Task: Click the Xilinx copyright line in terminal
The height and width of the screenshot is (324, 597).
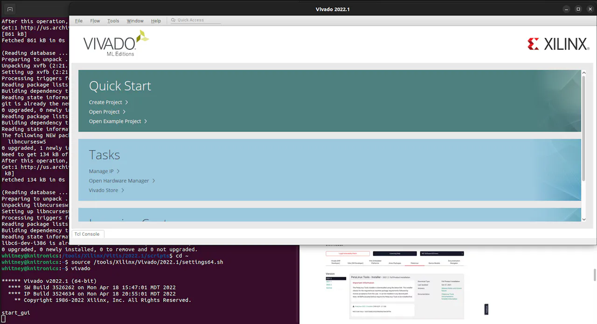Action: tap(103, 300)
